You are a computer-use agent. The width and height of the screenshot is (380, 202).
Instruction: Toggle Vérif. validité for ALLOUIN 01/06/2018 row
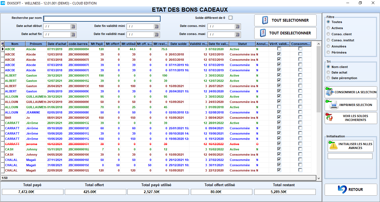279,107
